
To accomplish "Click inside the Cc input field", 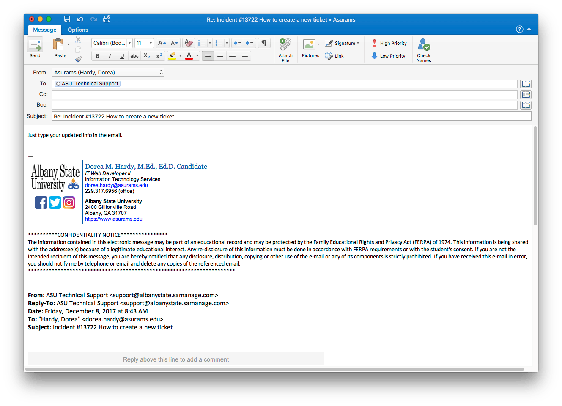I will [x=284, y=94].
